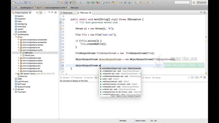The height and width of the screenshot is (123, 219).
Task: Switch to the Java EE perspective
Action: point(202,2)
